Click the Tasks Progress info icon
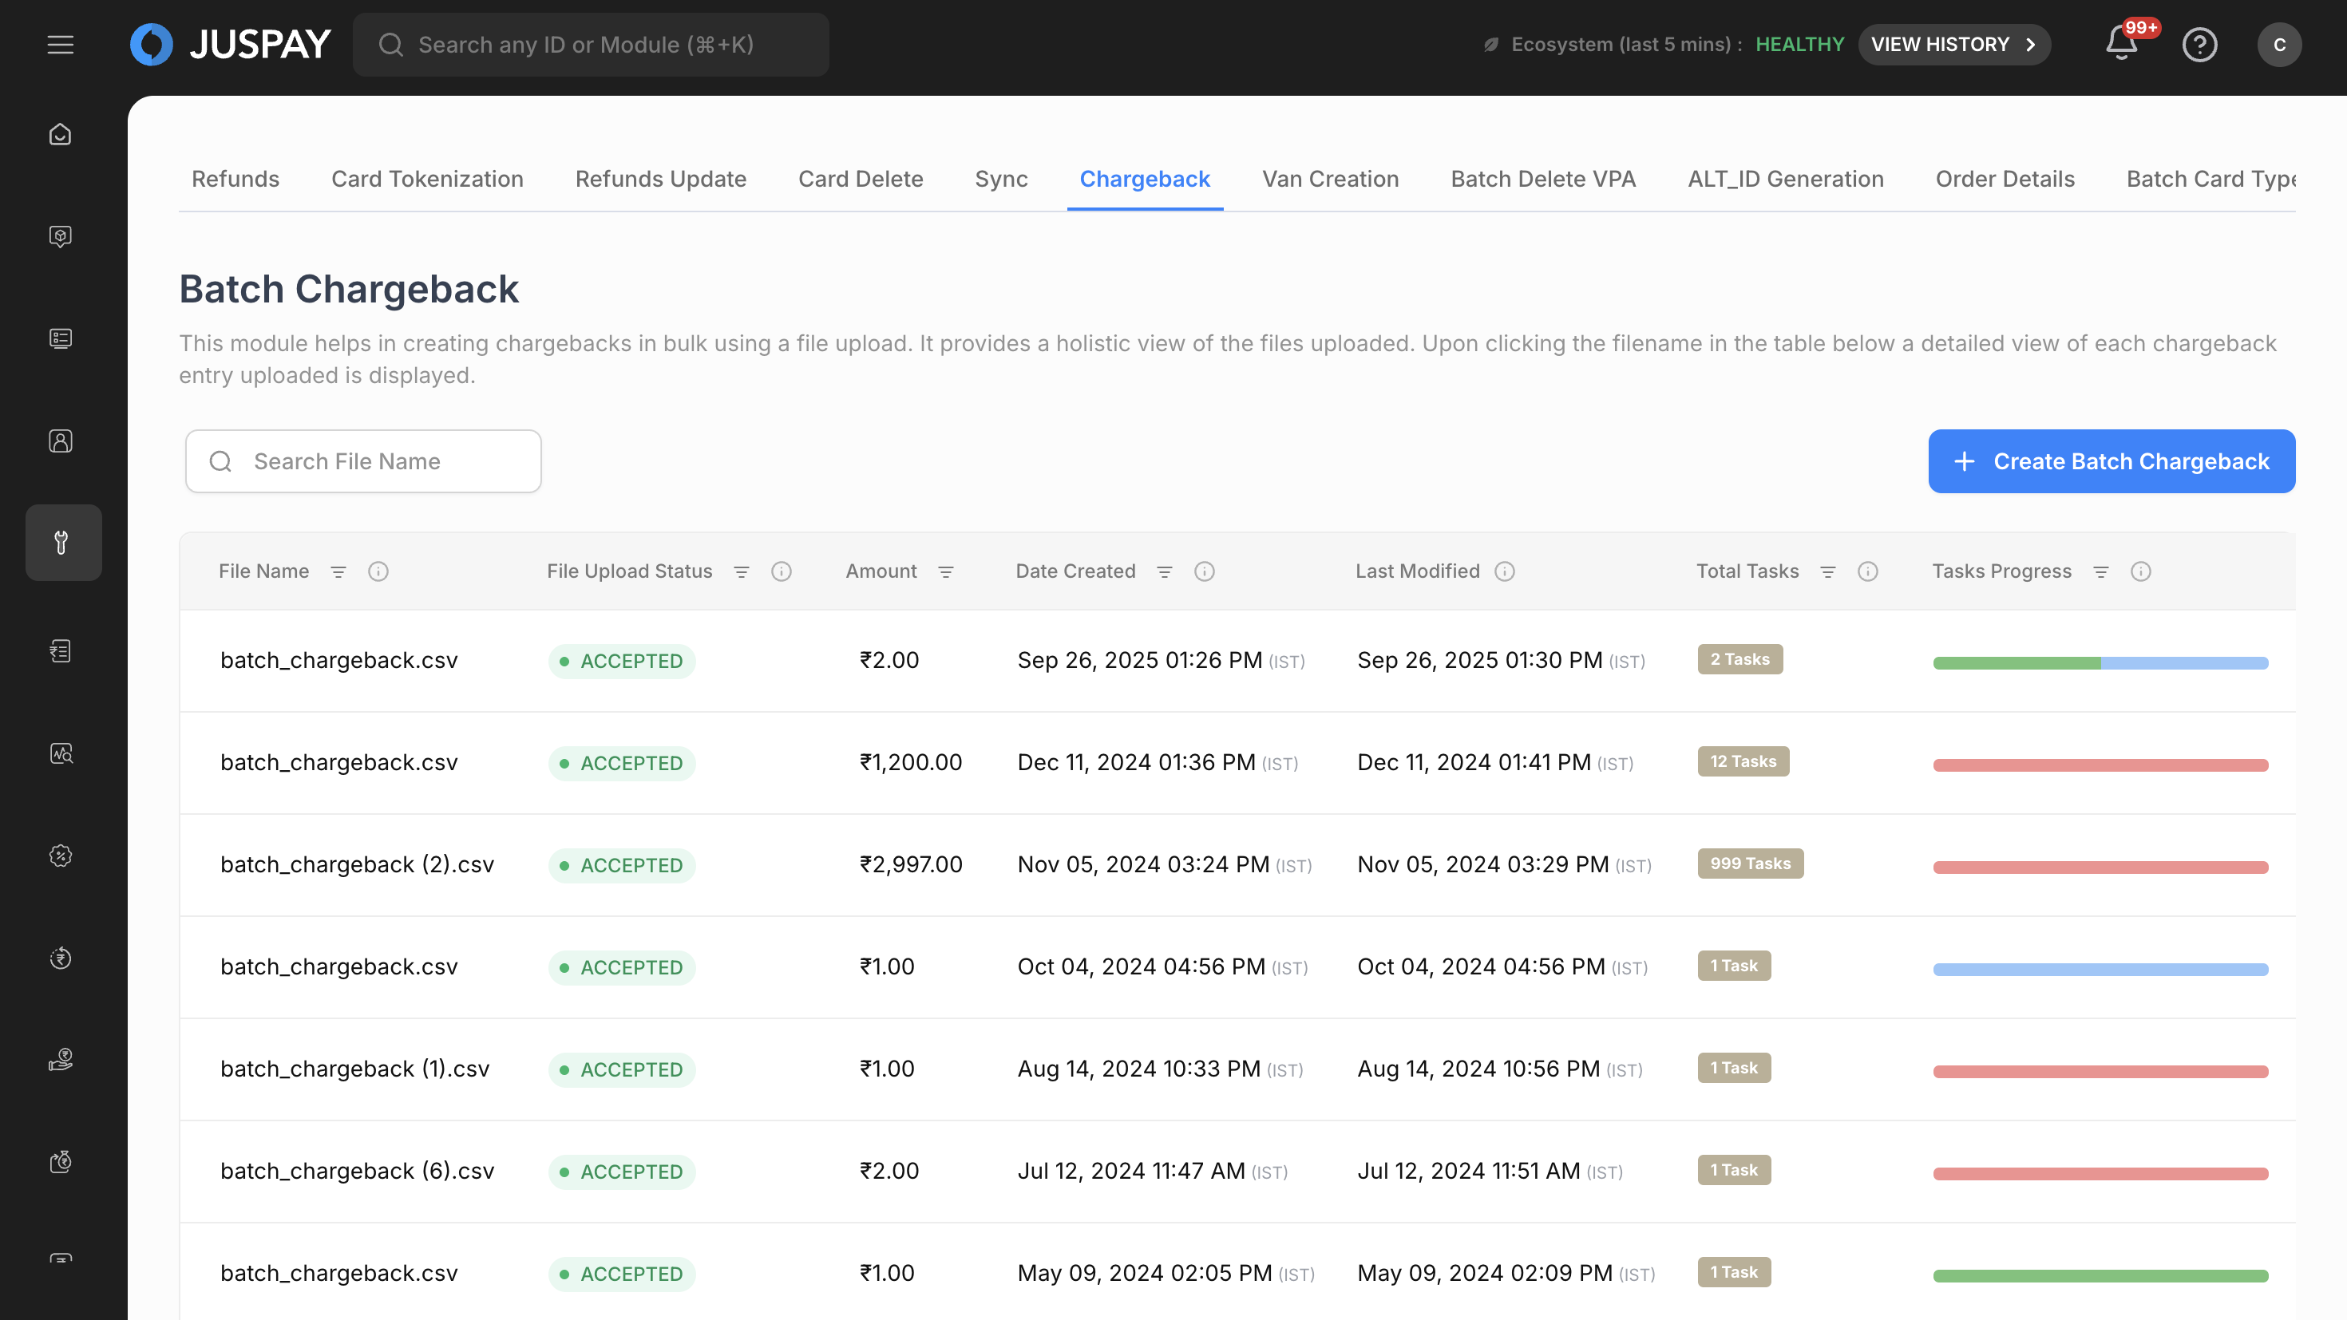 (2141, 571)
